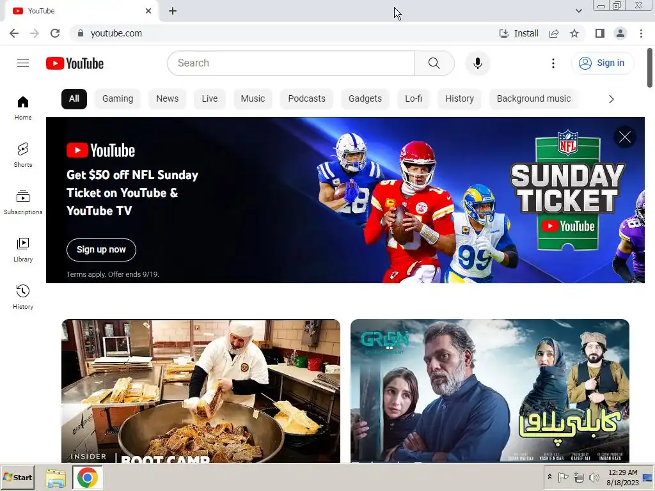
Task: Select the Lo-fi filter chip
Action: click(x=414, y=99)
